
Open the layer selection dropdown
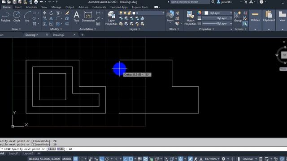[142, 13]
